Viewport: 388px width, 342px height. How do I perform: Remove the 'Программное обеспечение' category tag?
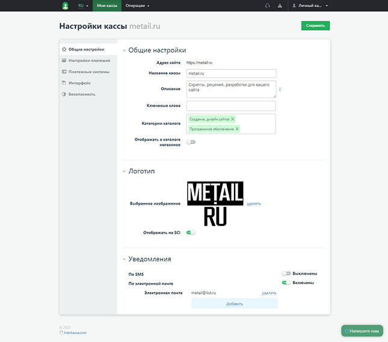pyautogui.click(x=237, y=129)
